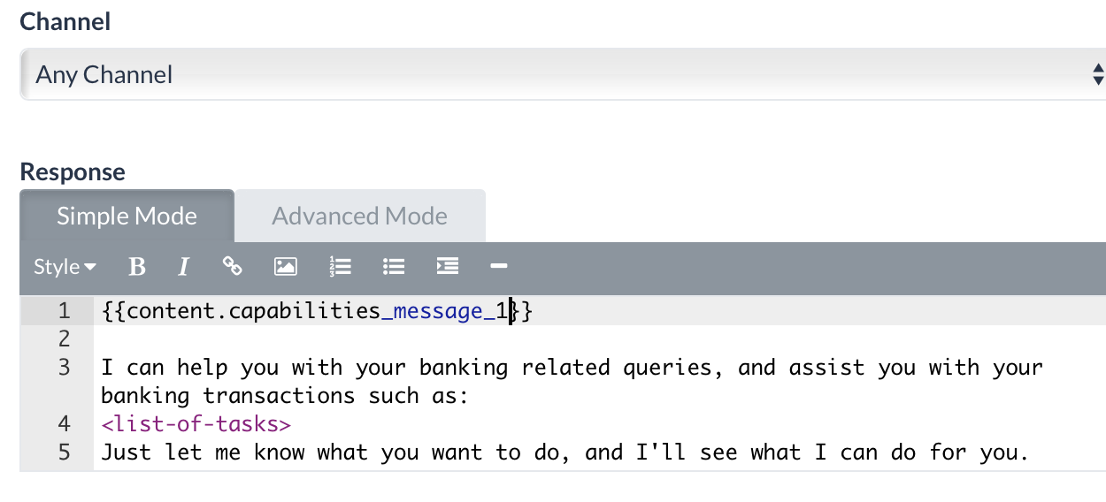Apply italic formatting with the I icon

click(184, 266)
